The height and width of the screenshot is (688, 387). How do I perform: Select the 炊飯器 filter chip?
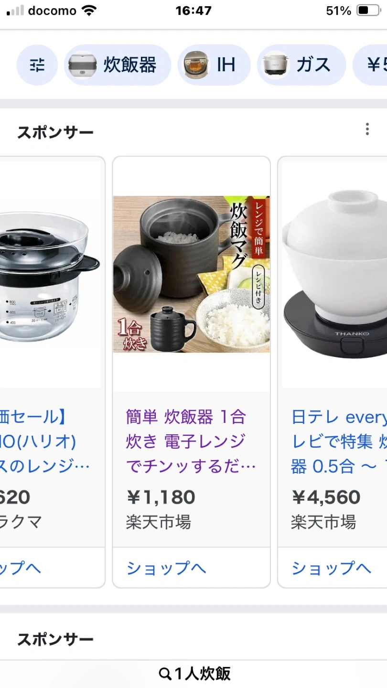(118, 65)
